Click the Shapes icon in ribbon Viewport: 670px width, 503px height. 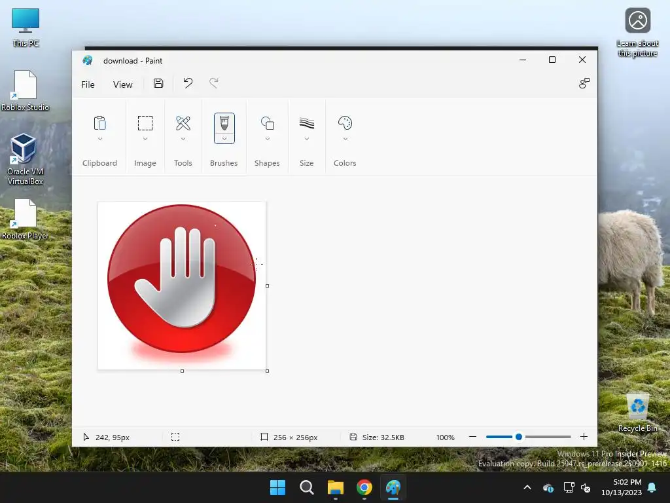coord(268,123)
